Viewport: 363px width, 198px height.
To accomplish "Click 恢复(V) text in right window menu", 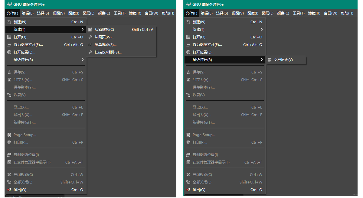I will pos(199,95).
